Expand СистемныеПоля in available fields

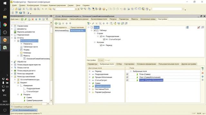tap(89, 89)
